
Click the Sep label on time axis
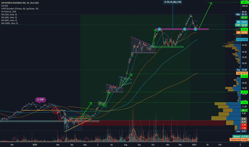coord(139,145)
